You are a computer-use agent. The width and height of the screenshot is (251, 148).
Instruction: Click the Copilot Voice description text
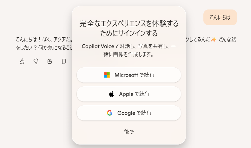129,46
